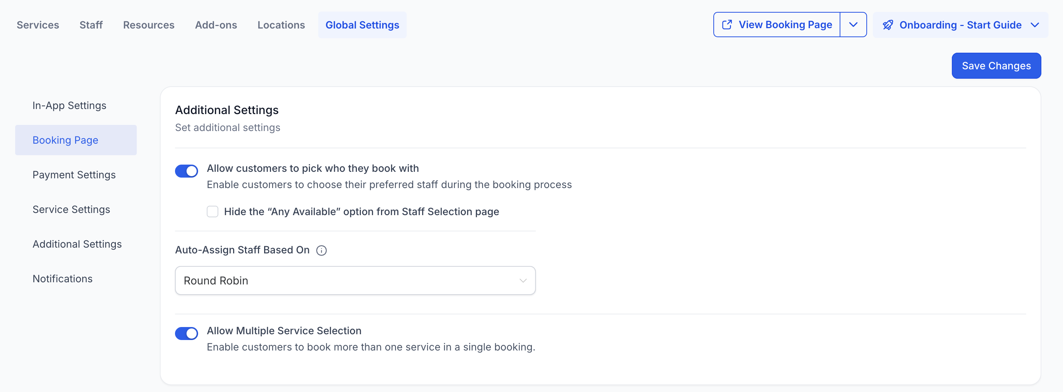Select the Add-ons tab
The height and width of the screenshot is (392, 1063).
216,25
